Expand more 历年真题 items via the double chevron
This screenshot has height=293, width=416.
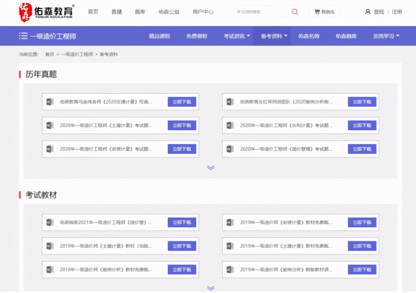pyautogui.click(x=210, y=168)
